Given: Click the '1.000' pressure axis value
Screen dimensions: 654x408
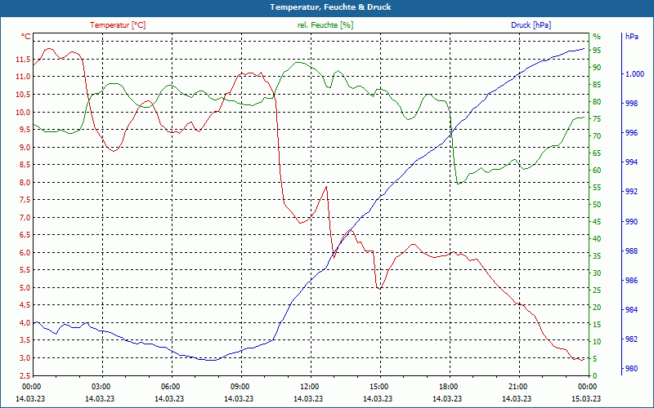Looking at the screenshot, I should (x=635, y=74).
